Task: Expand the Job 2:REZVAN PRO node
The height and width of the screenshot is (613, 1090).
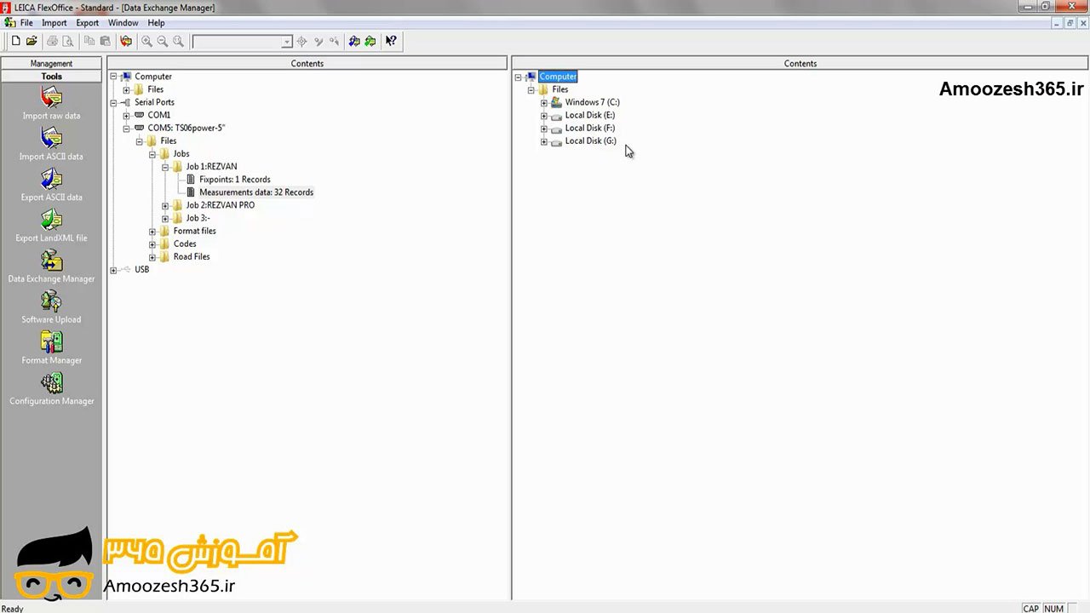Action: (x=165, y=205)
